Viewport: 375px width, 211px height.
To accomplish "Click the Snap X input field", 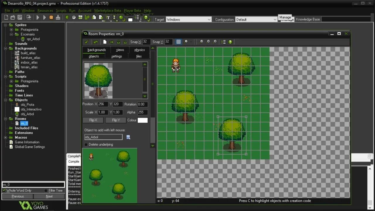I will 146,42.
